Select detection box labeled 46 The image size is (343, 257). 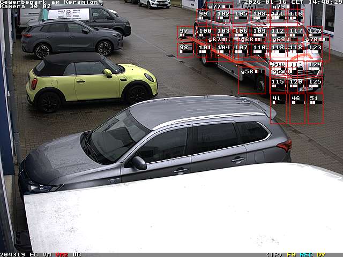[x=296, y=109]
